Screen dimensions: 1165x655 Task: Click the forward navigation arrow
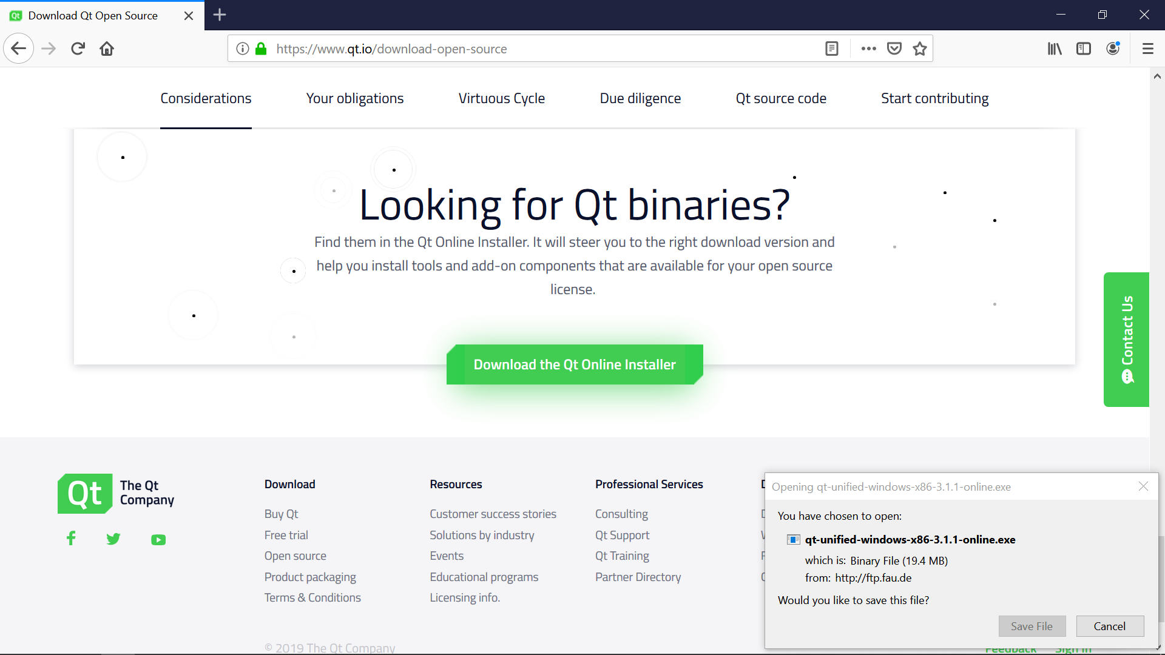tap(49, 49)
